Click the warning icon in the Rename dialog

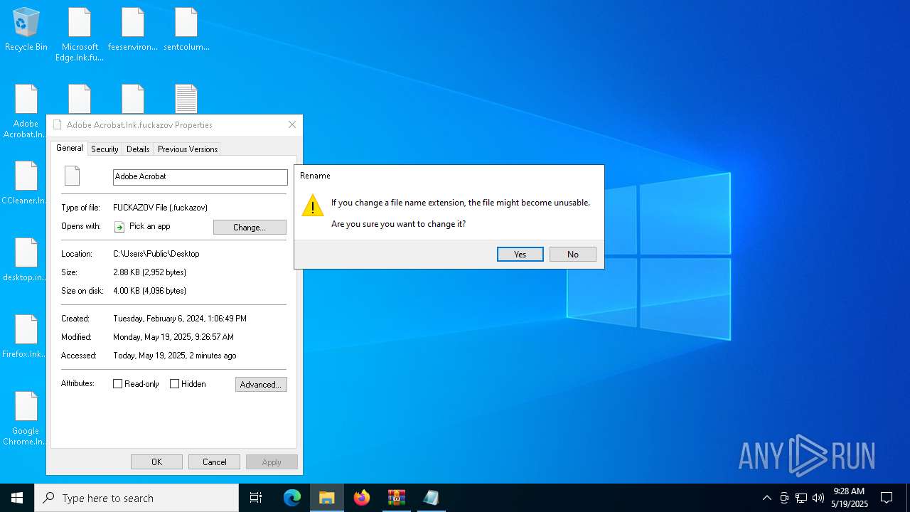click(x=313, y=205)
